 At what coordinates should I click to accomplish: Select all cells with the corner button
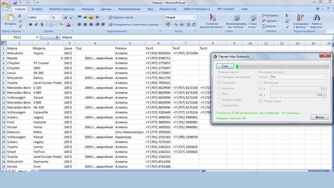[x=3, y=43]
